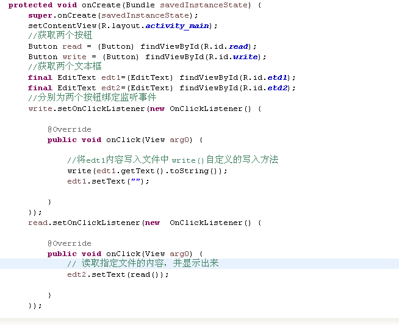Click the 'final EditText edt2=' declaration line
The image size is (399, 325).
162,88
